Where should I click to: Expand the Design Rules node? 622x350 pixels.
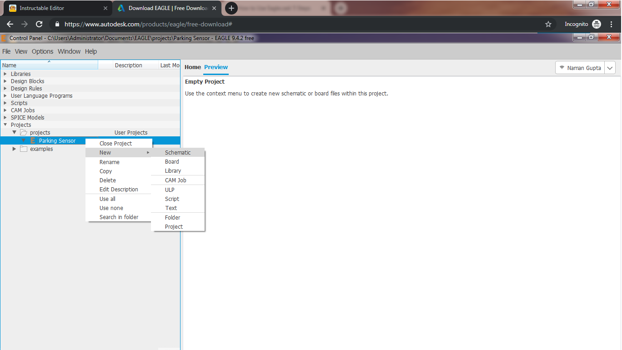coord(5,89)
